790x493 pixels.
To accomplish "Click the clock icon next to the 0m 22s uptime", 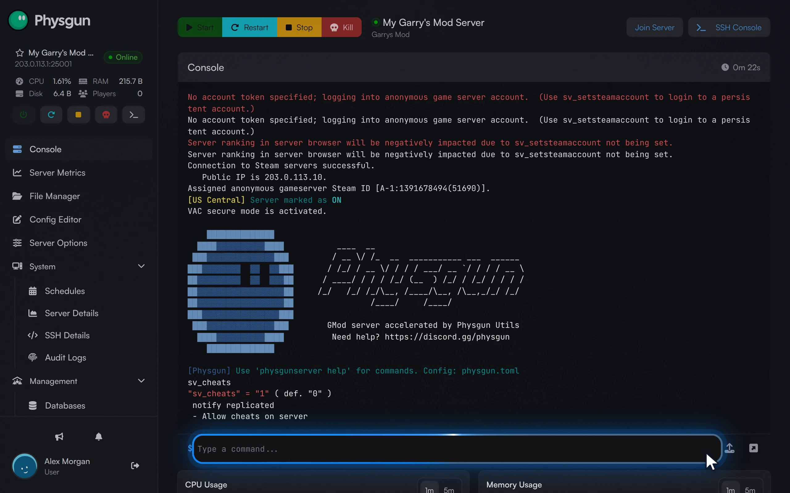I will (x=725, y=67).
